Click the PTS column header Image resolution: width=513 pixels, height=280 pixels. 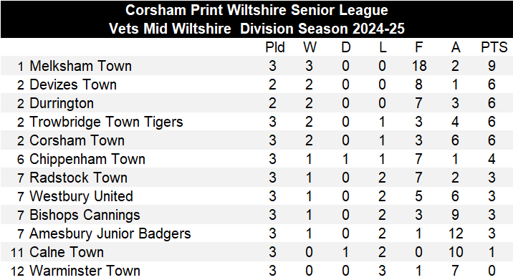point(494,47)
